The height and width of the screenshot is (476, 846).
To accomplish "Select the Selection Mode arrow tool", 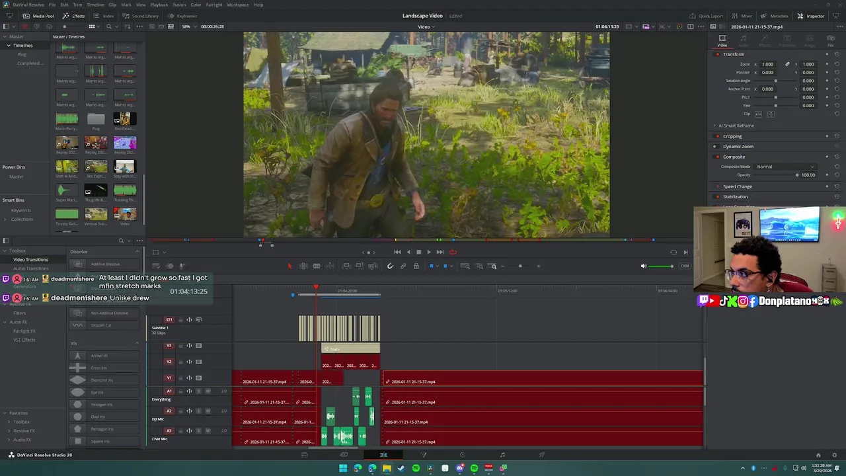I will coord(289,266).
